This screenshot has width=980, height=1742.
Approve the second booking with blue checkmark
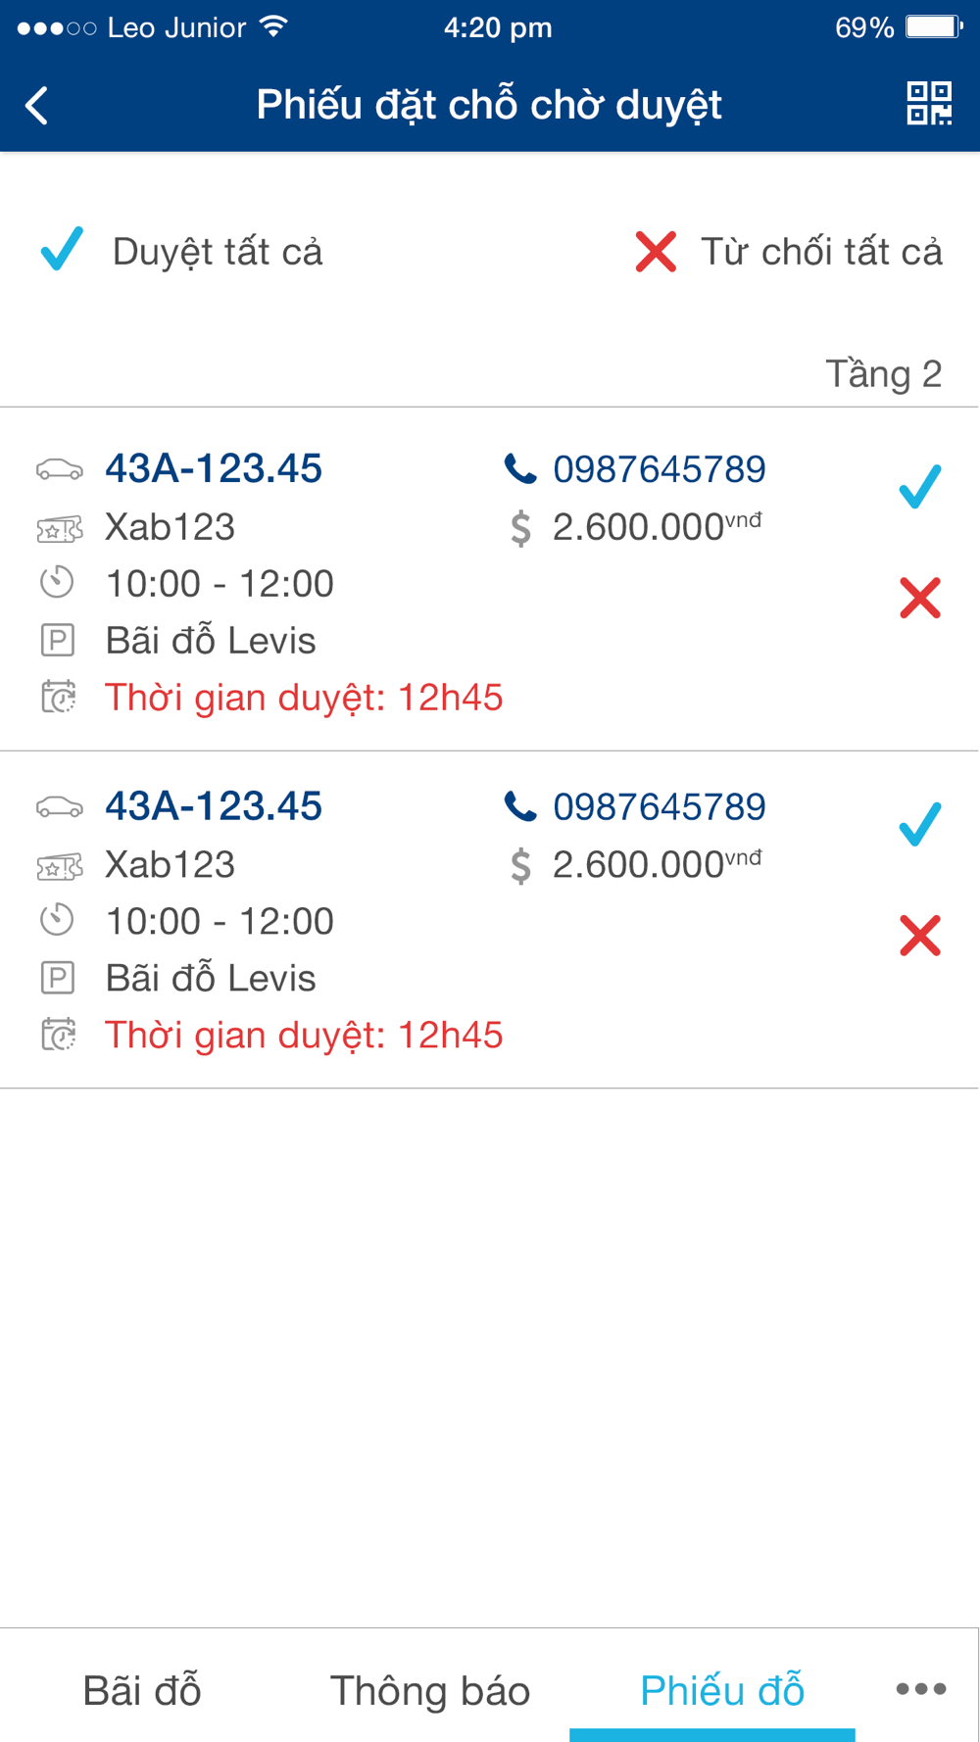click(x=919, y=824)
